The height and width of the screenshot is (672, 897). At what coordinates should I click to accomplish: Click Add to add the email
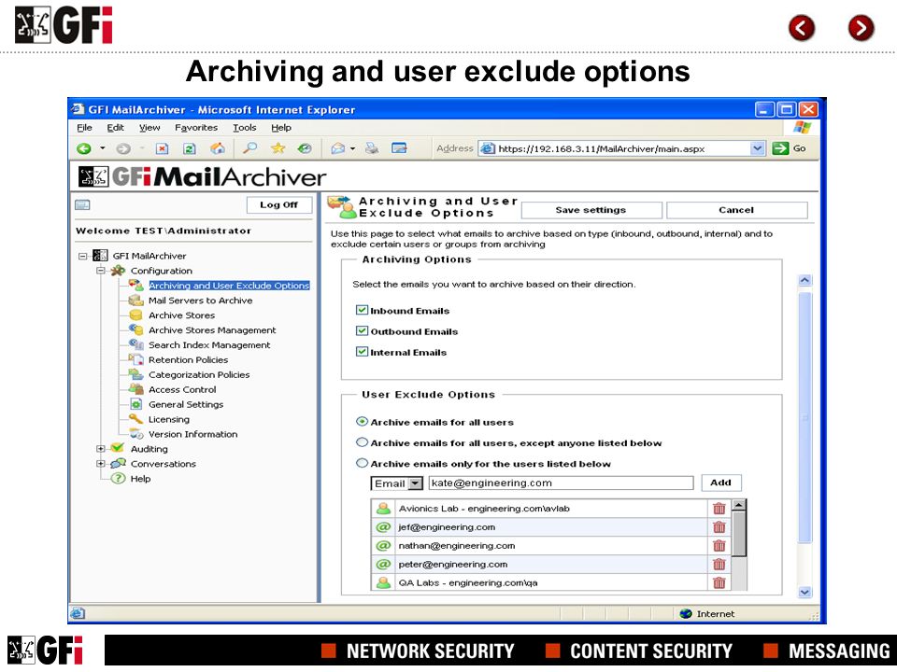point(720,483)
